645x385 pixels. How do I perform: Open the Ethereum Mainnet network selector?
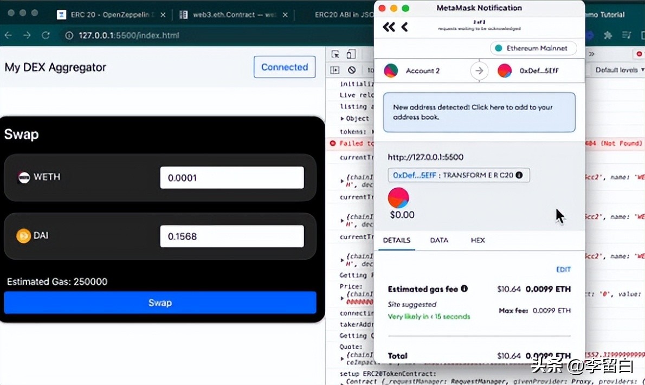[533, 48]
